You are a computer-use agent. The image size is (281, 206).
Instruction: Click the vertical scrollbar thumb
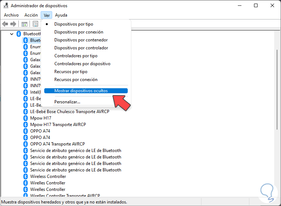[277, 89]
